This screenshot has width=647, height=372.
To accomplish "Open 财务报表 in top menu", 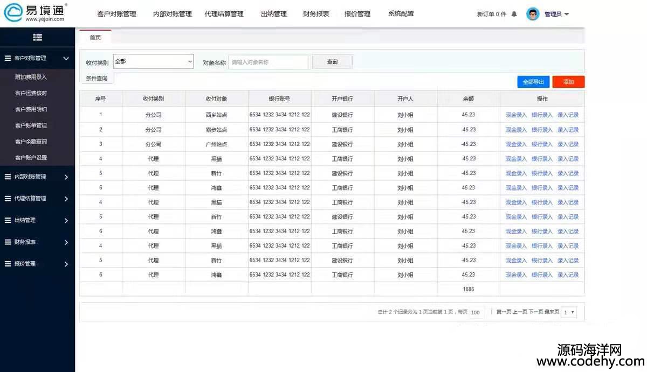I will (316, 14).
